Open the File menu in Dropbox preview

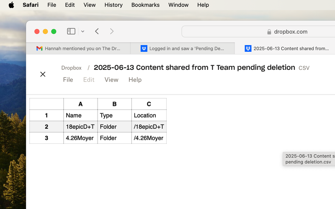coord(68,79)
